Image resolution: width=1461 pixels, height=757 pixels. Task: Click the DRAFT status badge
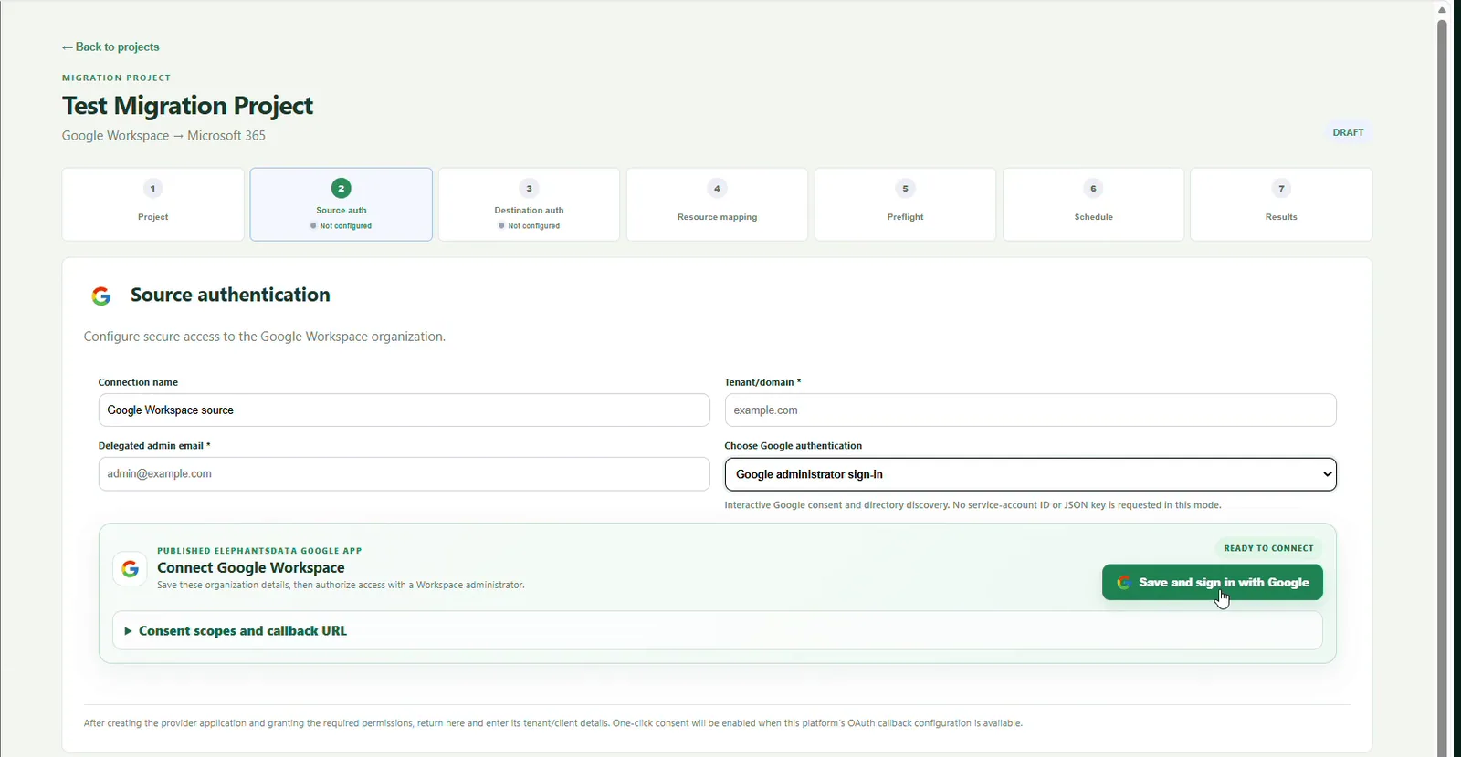[1348, 132]
